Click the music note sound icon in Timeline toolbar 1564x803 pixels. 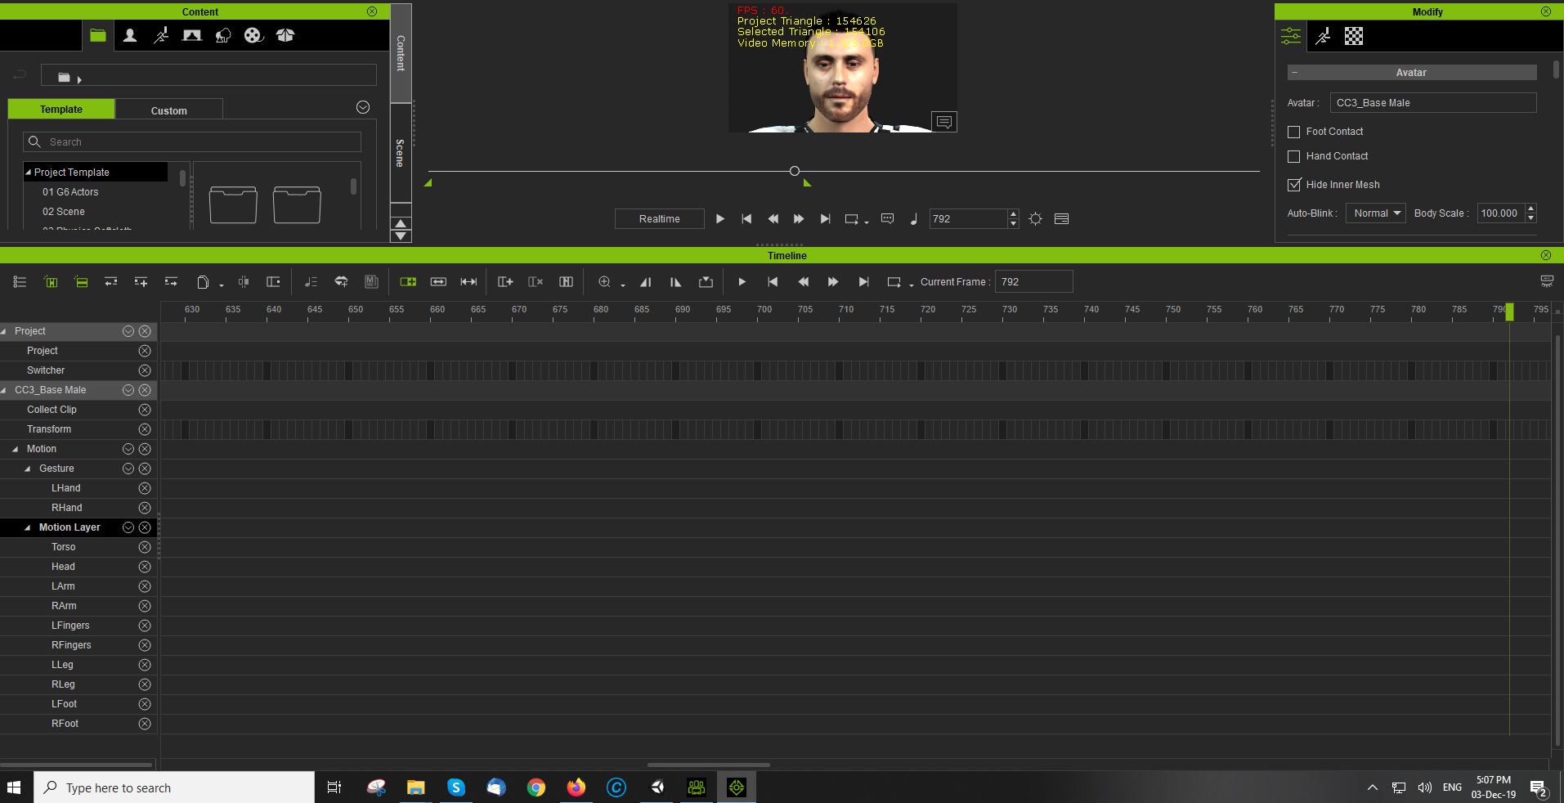click(x=311, y=282)
